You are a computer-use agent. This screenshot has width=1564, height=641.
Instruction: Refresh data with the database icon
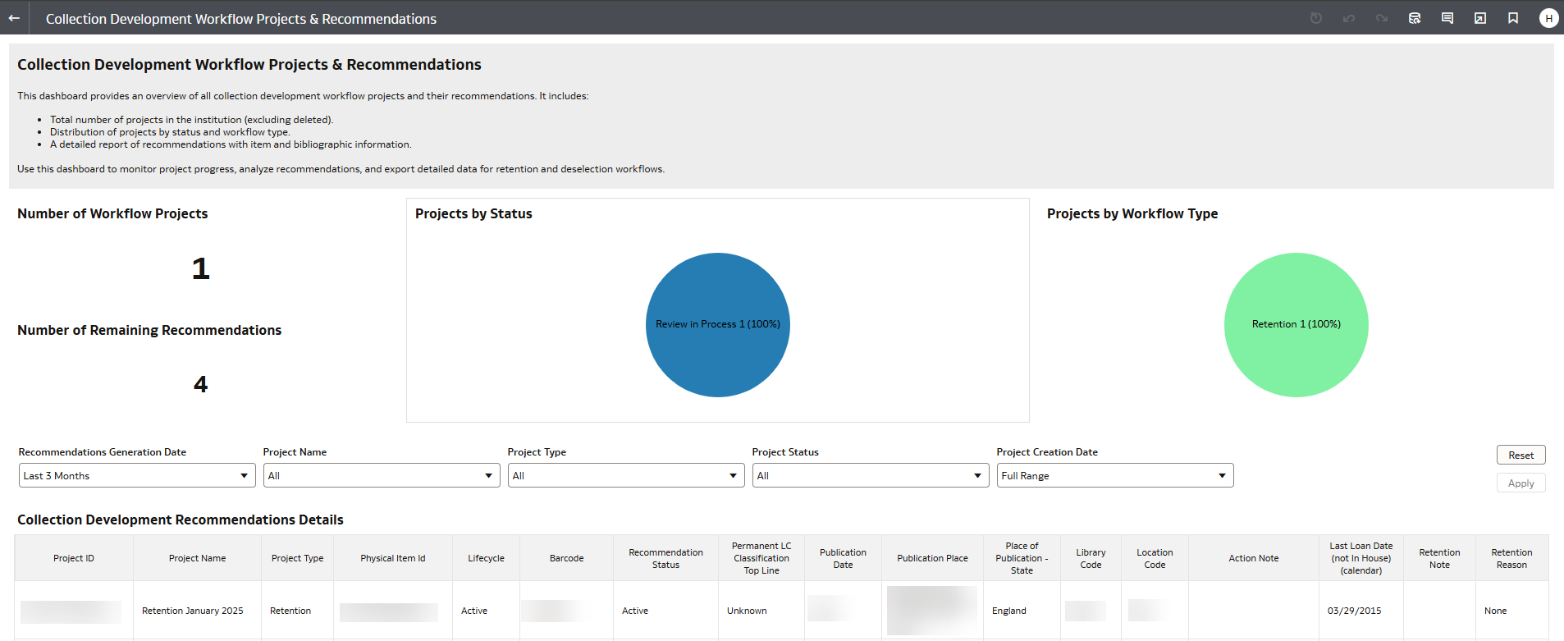1415,18
